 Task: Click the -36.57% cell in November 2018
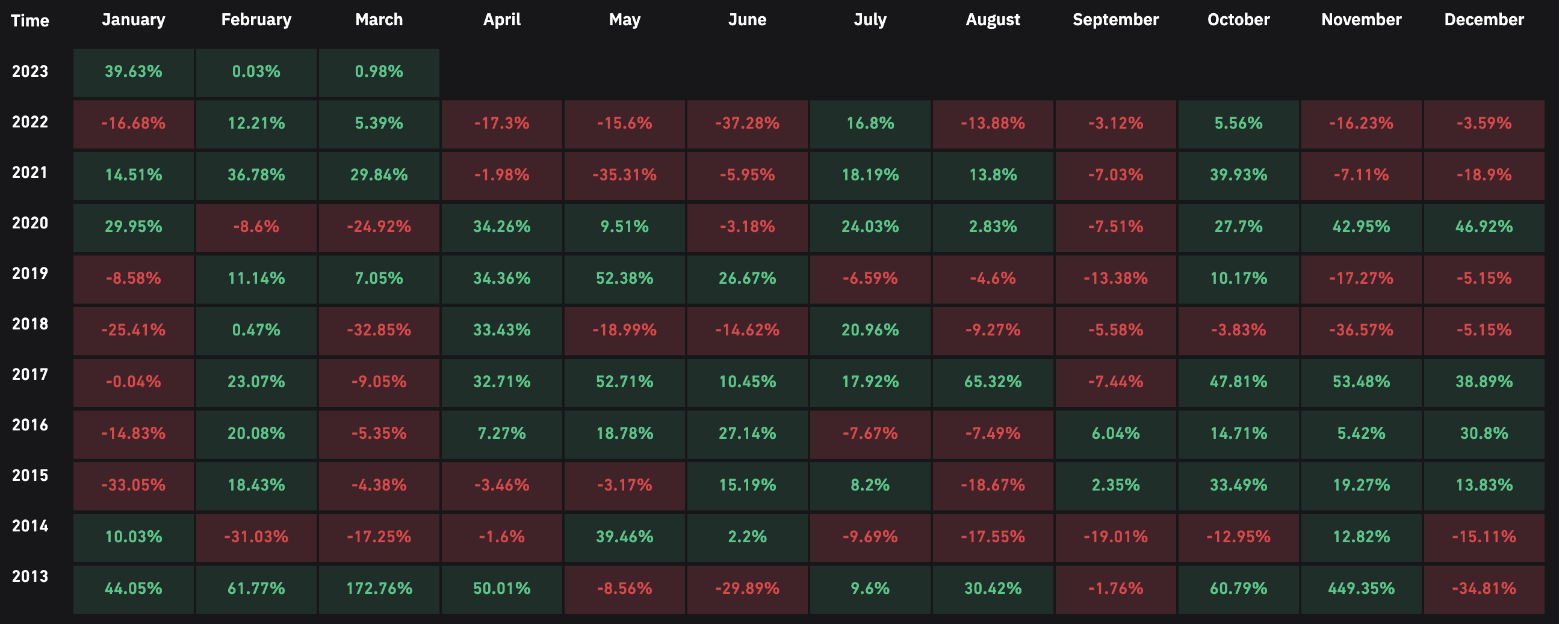1361,331
